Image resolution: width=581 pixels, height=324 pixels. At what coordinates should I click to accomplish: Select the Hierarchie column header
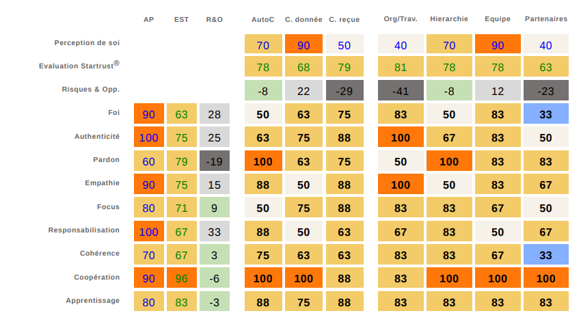coord(449,19)
